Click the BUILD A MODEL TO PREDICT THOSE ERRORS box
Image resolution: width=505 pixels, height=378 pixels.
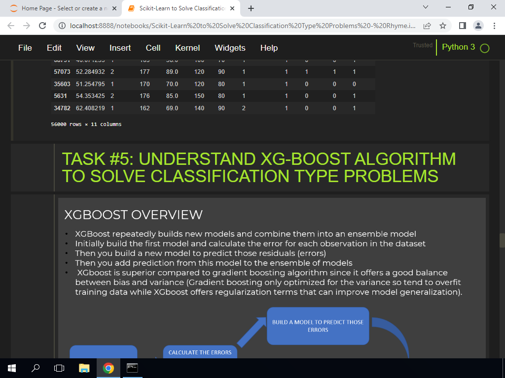[318, 326]
